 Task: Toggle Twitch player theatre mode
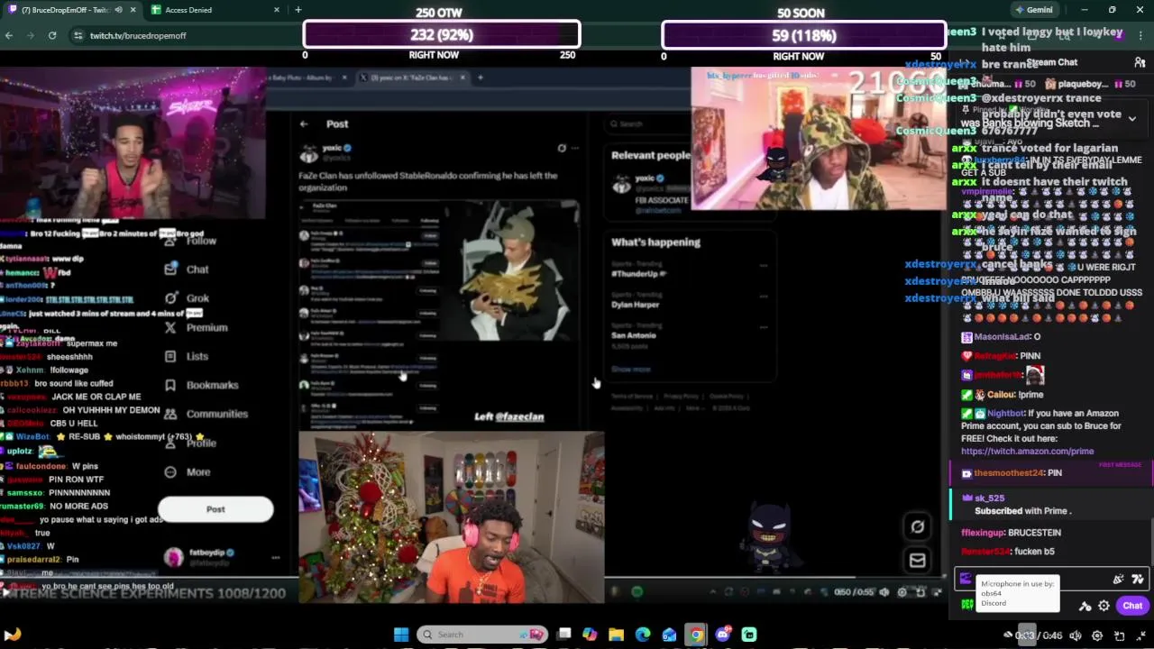(x=1119, y=635)
